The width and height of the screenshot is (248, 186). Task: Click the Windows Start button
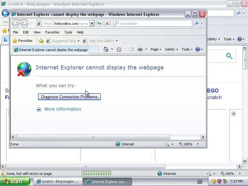click(x=15, y=181)
